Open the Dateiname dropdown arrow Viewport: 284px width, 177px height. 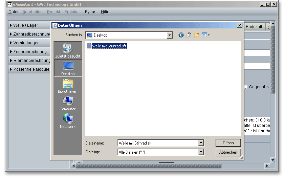(x=201, y=143)
